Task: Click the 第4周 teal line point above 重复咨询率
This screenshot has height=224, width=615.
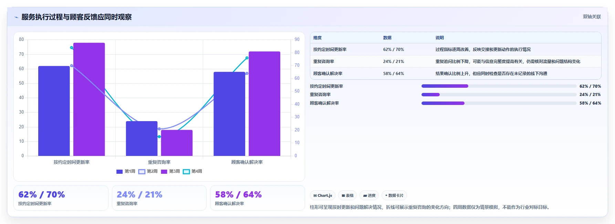Action: point(159,137)
